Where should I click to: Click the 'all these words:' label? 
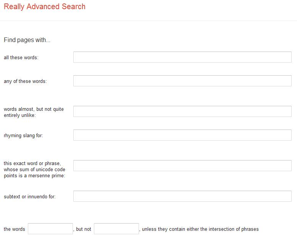point(21,57)
